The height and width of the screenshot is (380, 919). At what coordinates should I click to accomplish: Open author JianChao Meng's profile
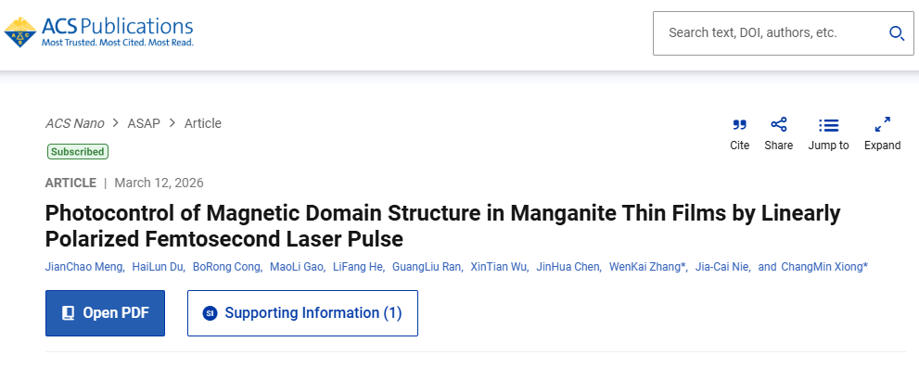coord(83,267)
